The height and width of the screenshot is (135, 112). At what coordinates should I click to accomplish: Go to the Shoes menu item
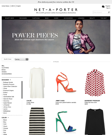point(56,18)
